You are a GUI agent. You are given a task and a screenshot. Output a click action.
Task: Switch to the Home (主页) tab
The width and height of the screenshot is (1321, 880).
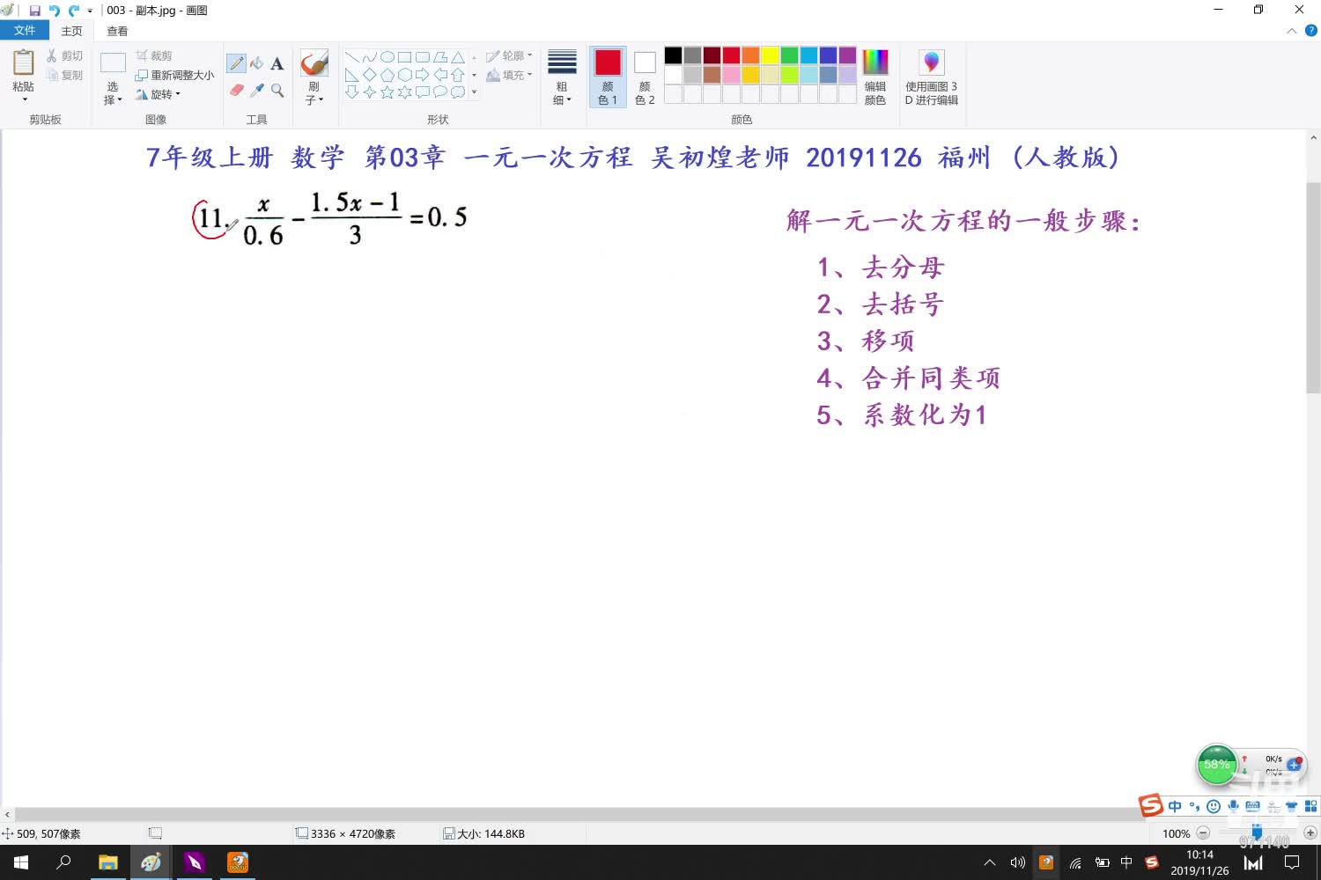[71, 31]
